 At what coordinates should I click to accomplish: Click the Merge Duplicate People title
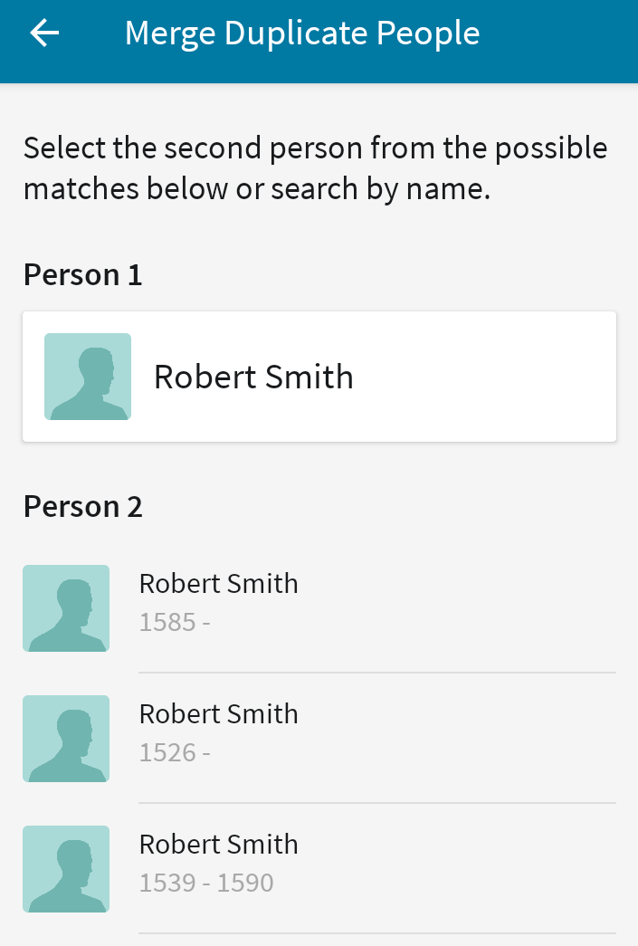pos(302,33)
